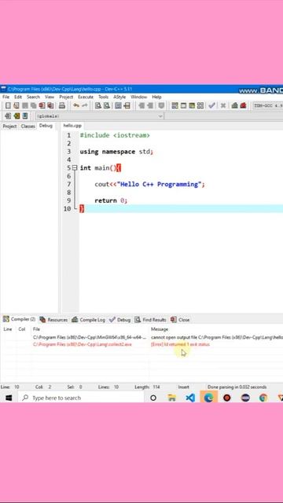Click the Cortana circle taskbar icon
The image size is (283, 503).
153,398
